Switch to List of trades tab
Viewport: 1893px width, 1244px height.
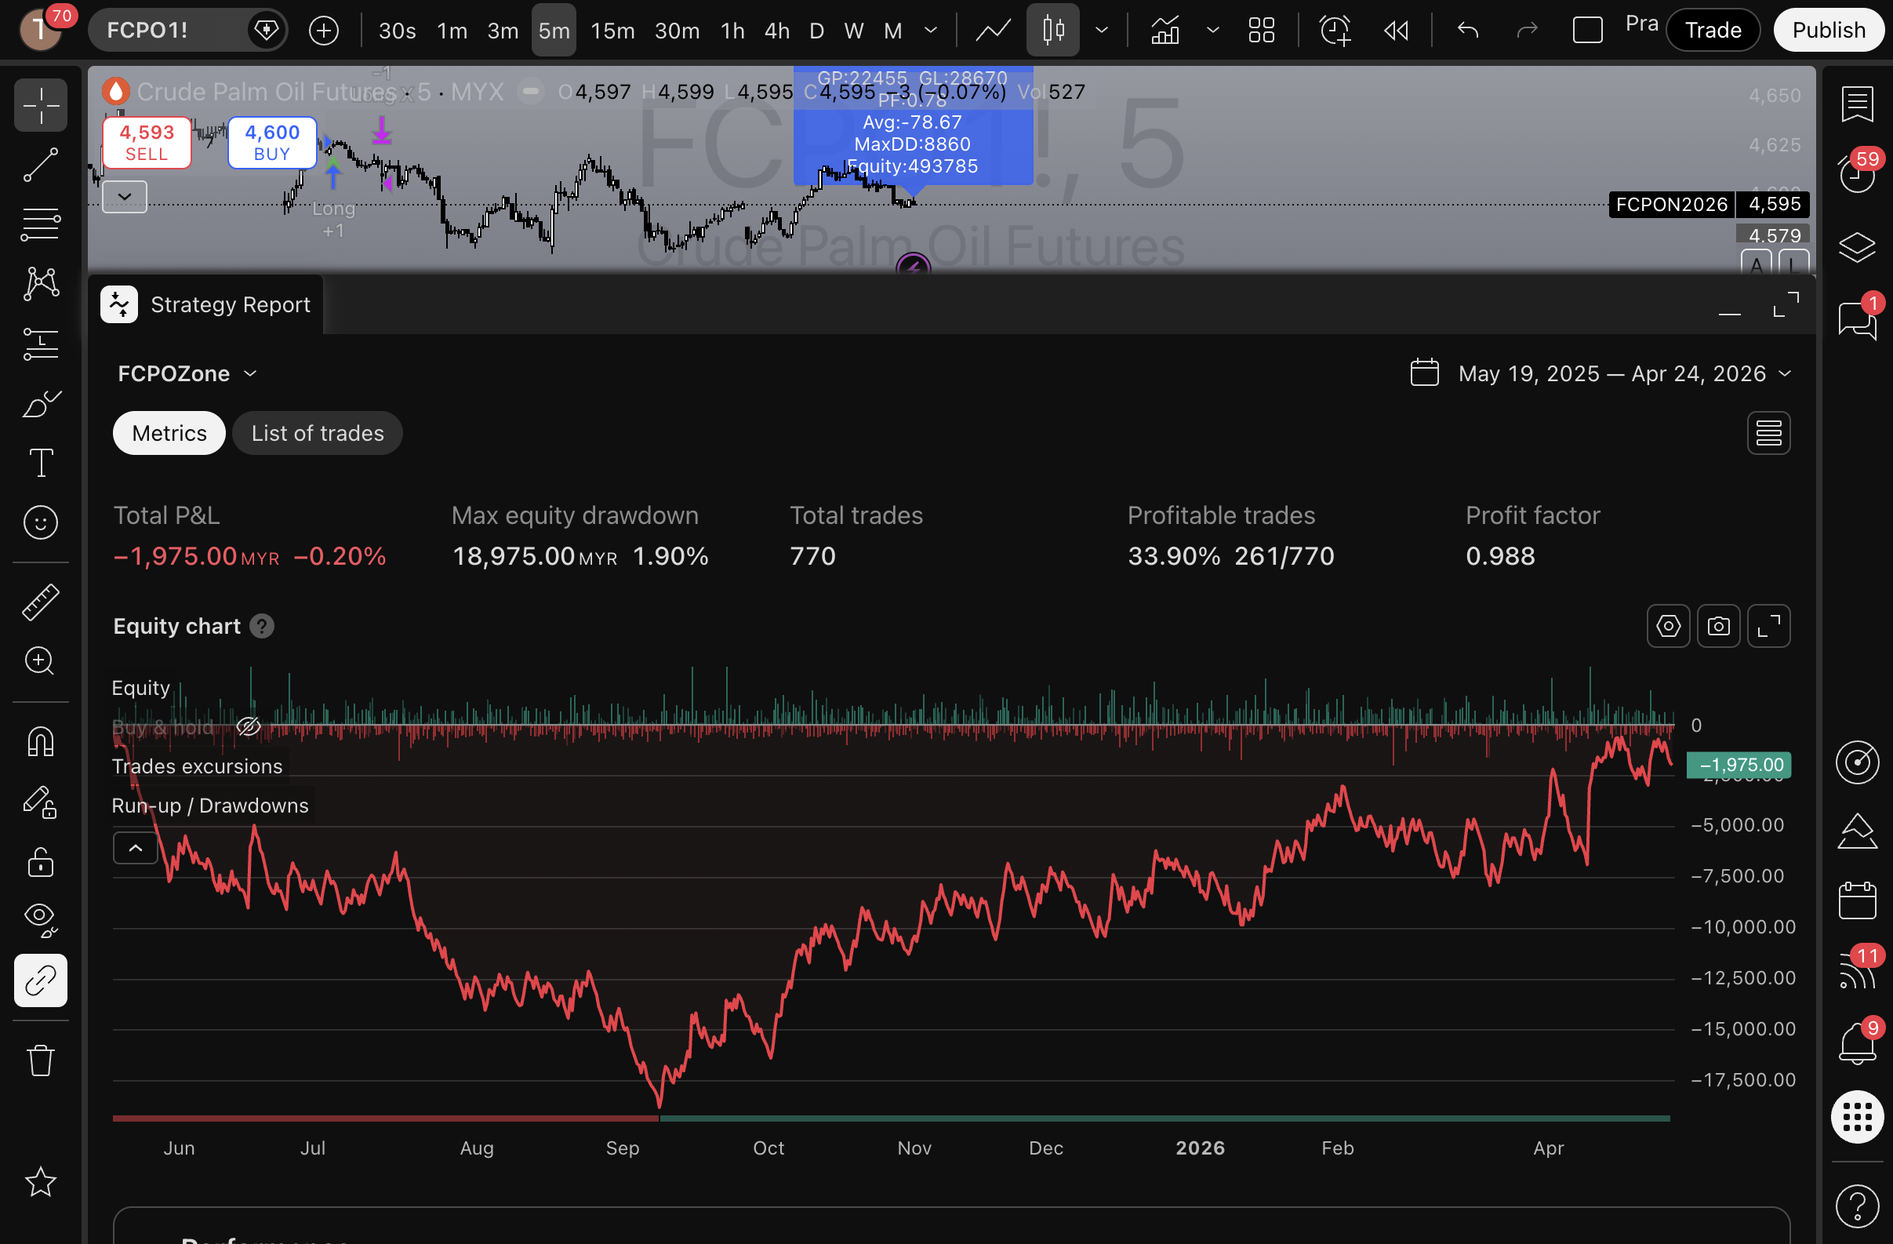(318, 434)
